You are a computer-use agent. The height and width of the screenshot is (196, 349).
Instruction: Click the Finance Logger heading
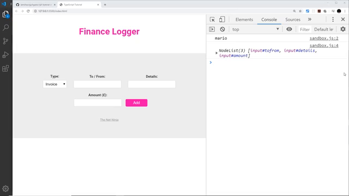[x=109, y=32]
